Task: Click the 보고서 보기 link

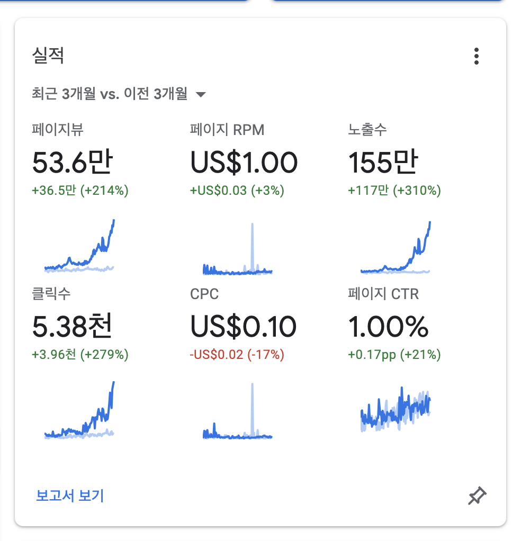Action: pyautogui.click(x=70, y=496)
